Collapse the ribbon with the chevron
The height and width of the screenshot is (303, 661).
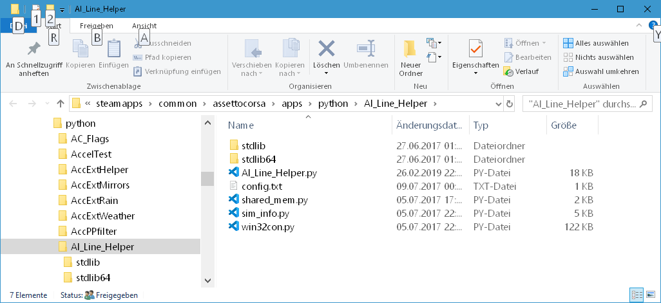point(639,25)
